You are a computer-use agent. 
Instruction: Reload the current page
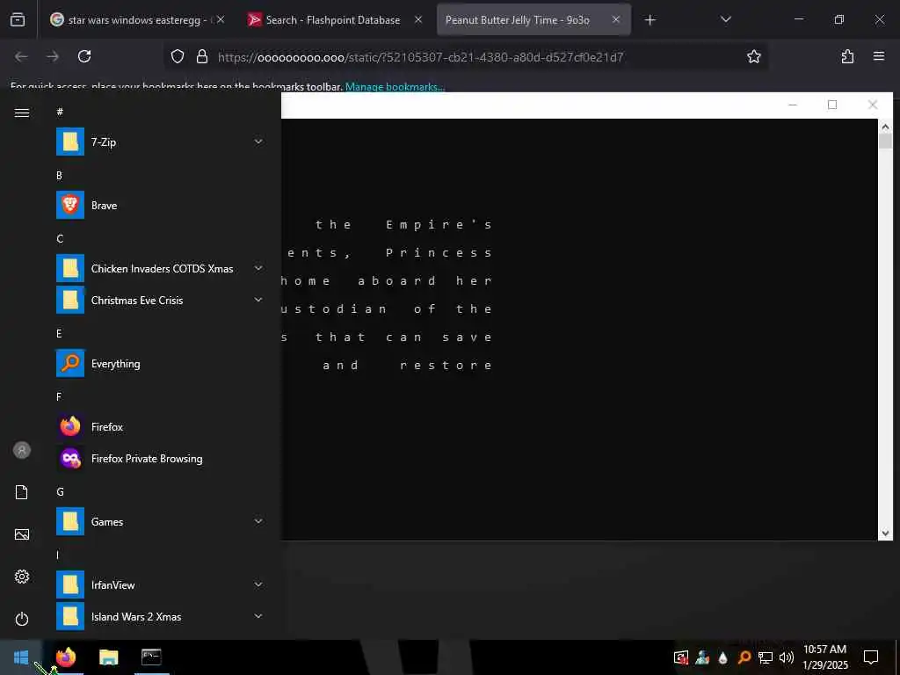[84, 56]
